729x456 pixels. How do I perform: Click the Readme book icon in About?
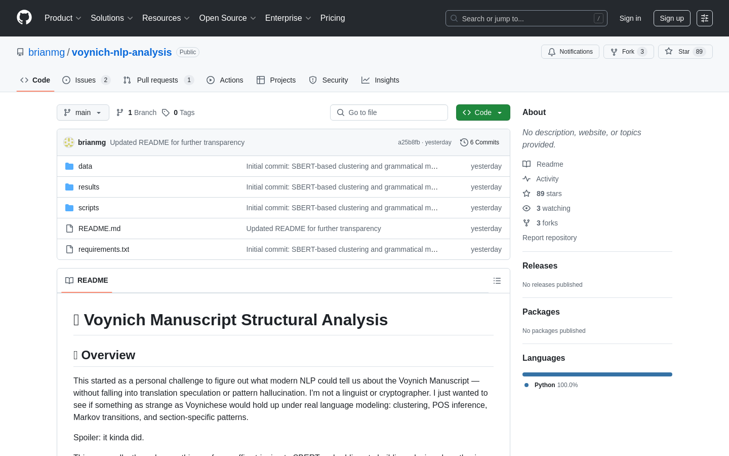point(526,164)
